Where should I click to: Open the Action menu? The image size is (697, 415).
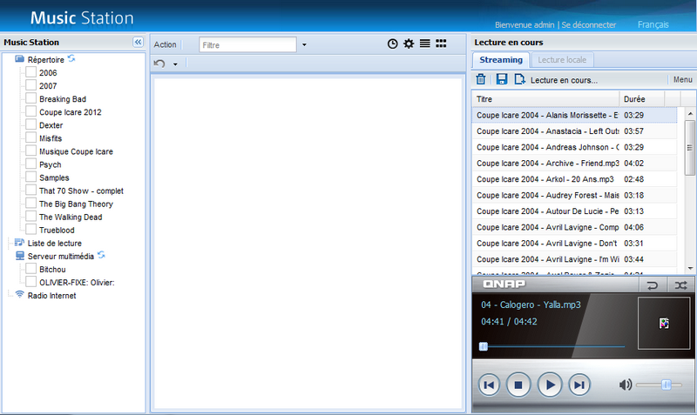pyautogui.click(x=165, y=44)
